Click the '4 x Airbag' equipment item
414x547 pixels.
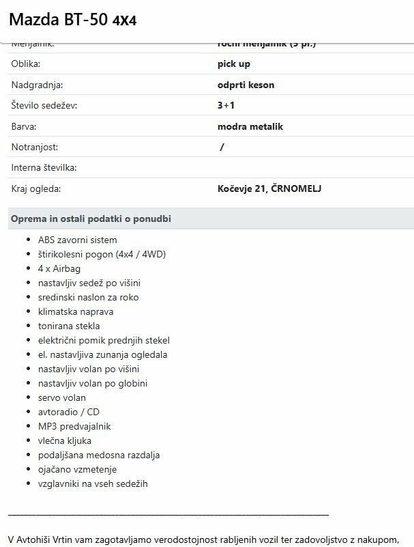[59, 268]
